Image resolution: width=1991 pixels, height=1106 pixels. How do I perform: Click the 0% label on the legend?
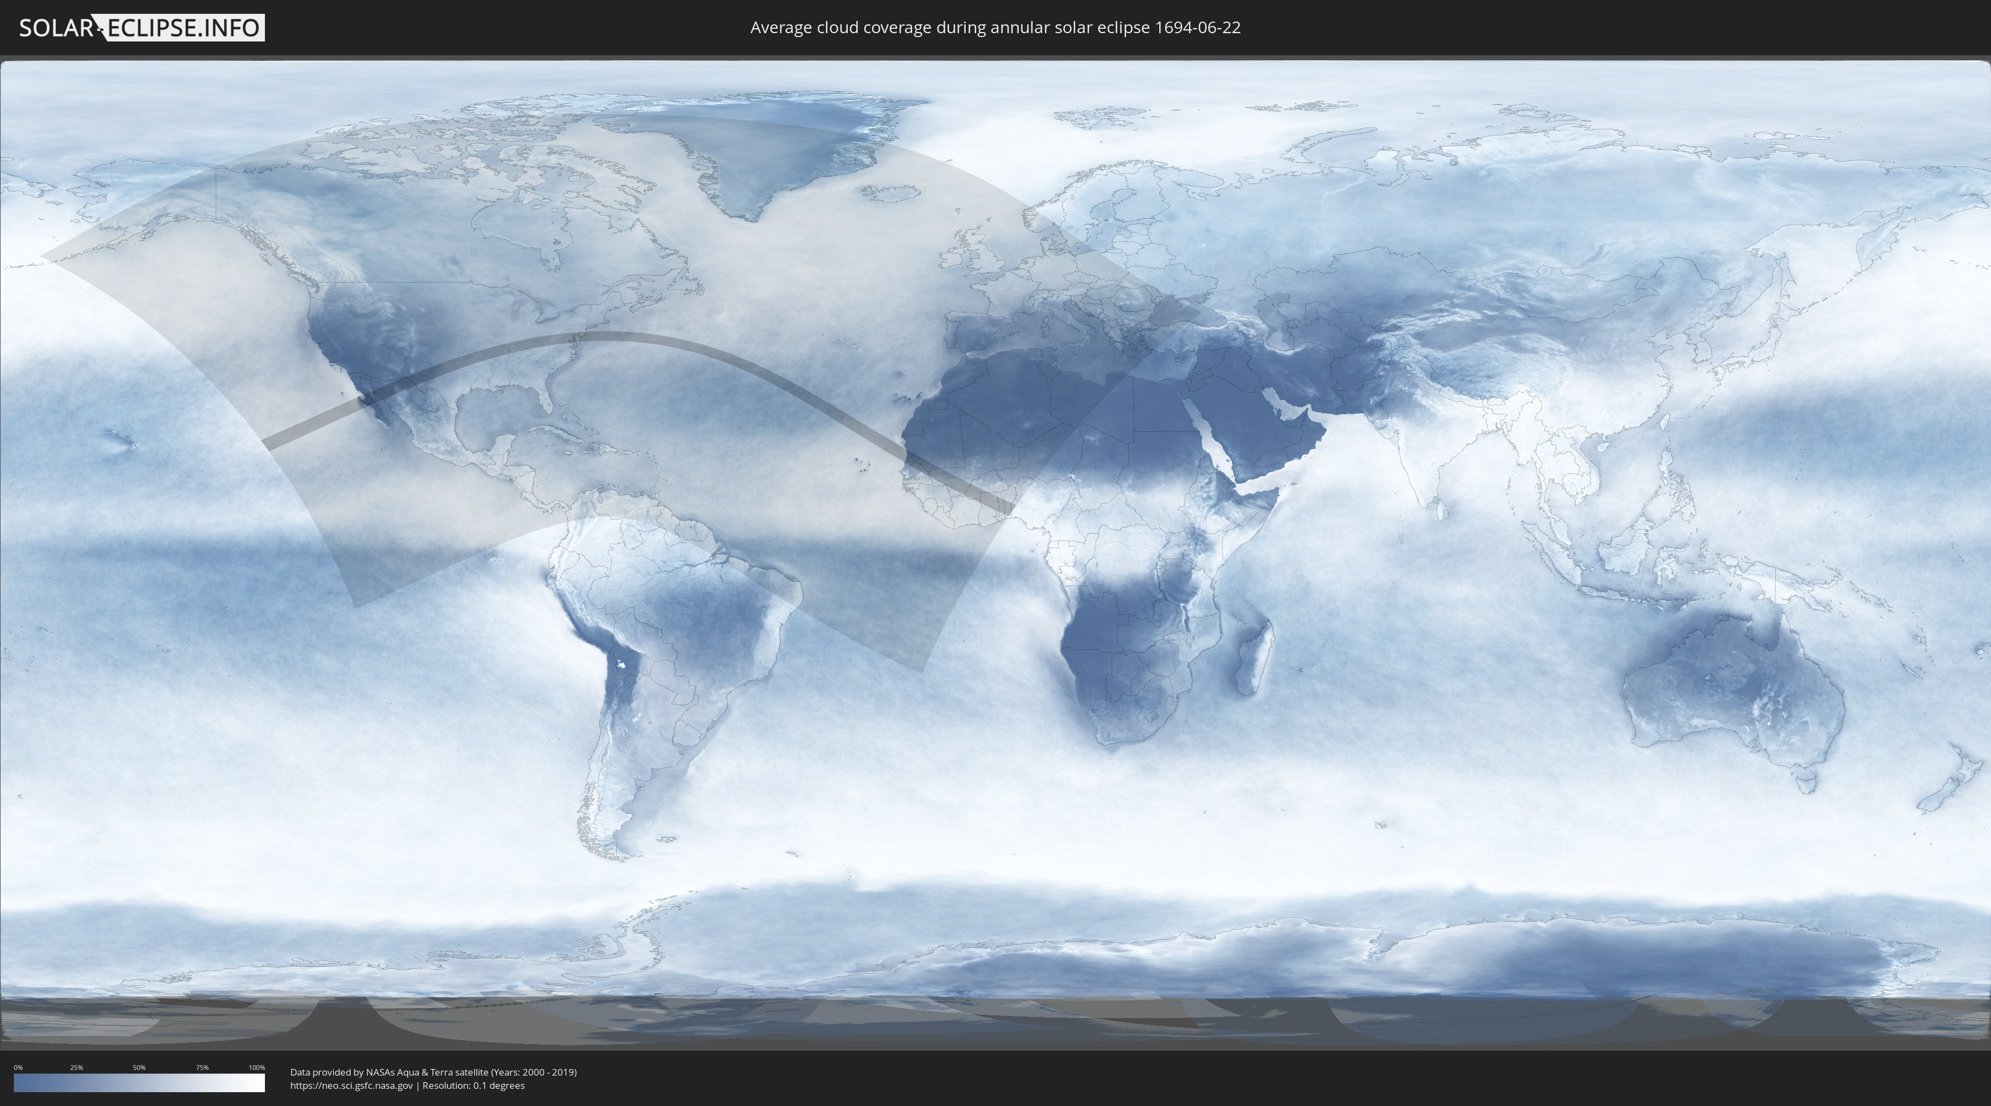(x=18, y=1067)
